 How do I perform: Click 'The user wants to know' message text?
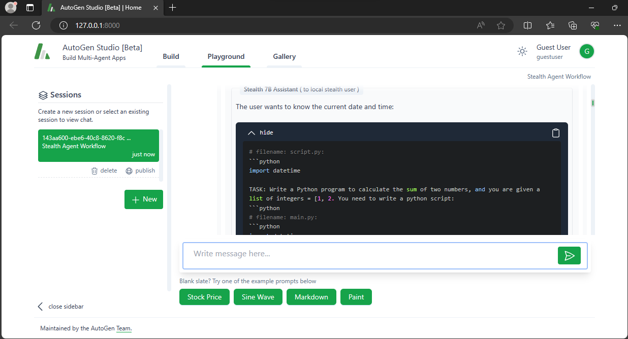tap(315, 107)
